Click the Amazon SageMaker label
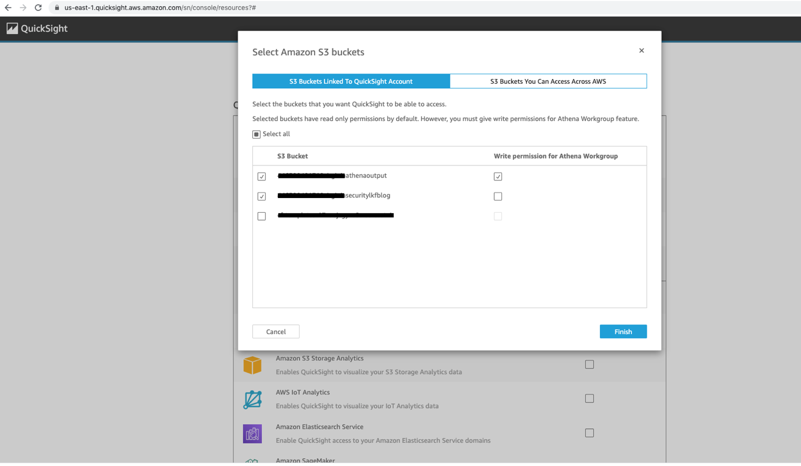Viewport: 801px width, 466px height. click(305, 461)
